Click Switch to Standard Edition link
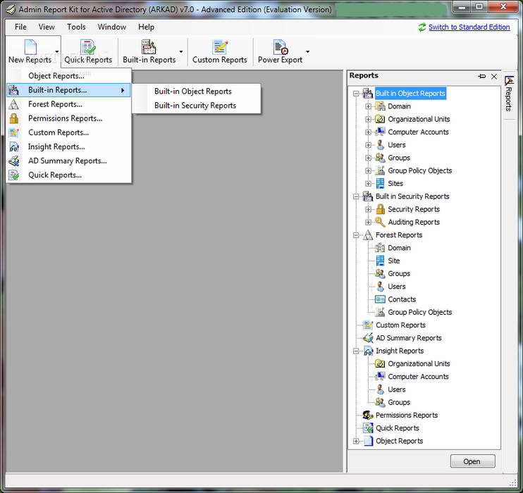The image size is (523, 493). tap(469, 27)
